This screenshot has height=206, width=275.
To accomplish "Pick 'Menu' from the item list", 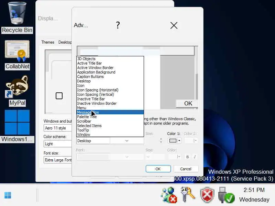I will [x=110, y=108].
